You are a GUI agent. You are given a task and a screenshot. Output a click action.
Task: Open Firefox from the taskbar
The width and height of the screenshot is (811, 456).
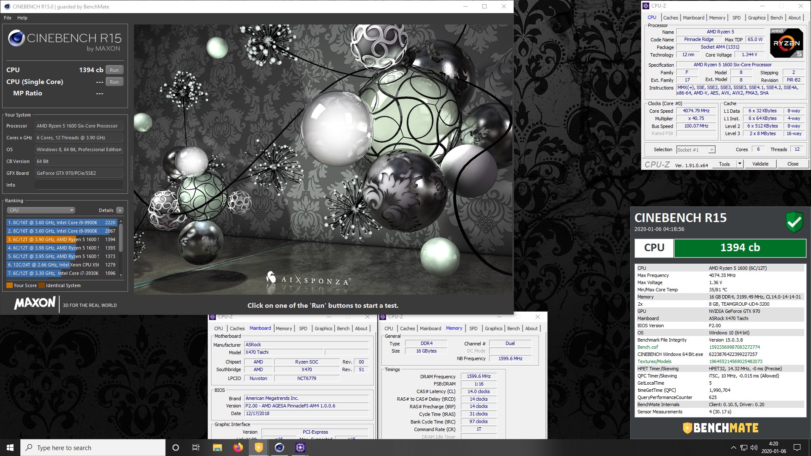238,448
